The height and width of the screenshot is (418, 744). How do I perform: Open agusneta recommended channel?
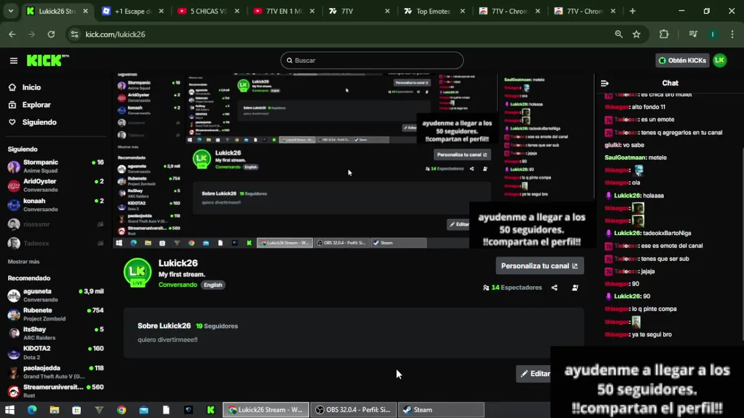(56, 296)
